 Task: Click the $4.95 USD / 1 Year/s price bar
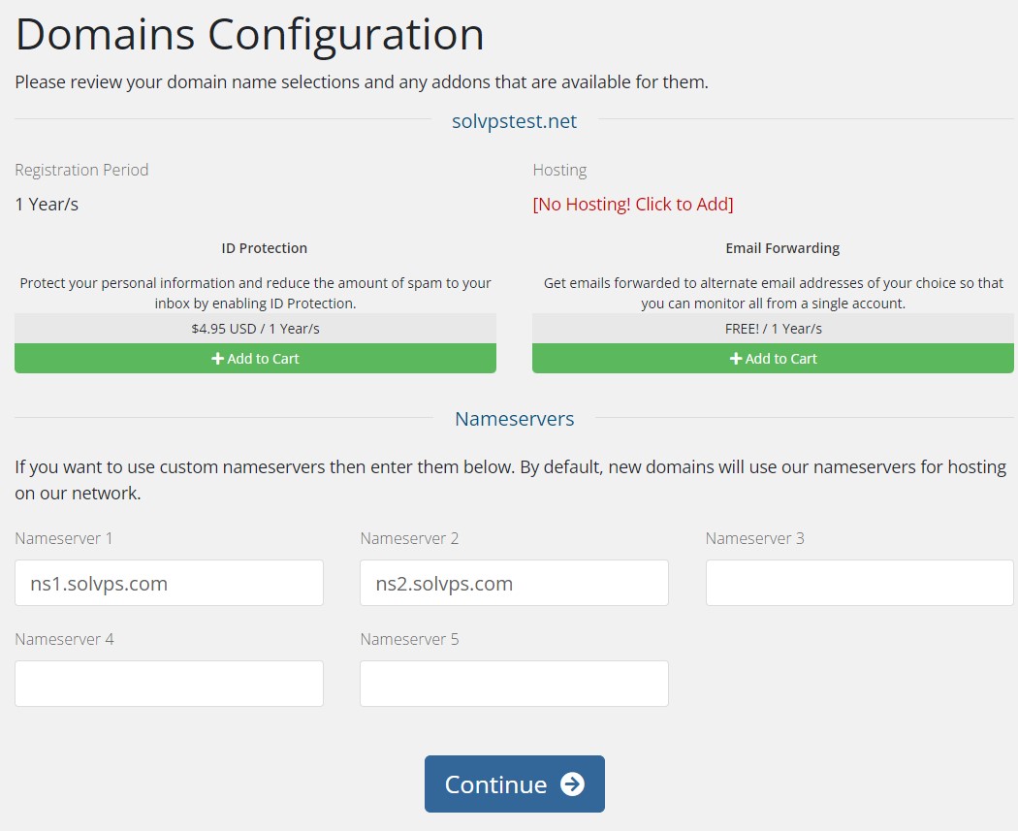tap(255, 329)
